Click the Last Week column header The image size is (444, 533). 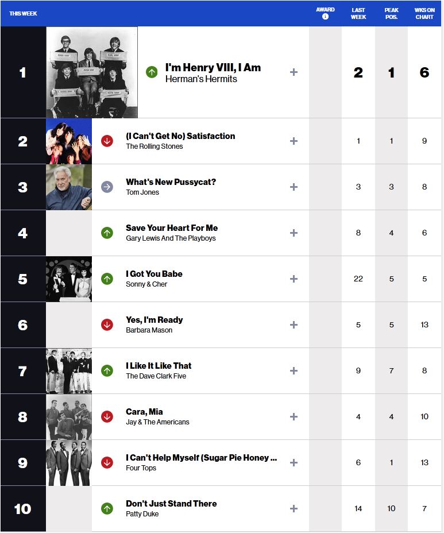coord(358,13)
